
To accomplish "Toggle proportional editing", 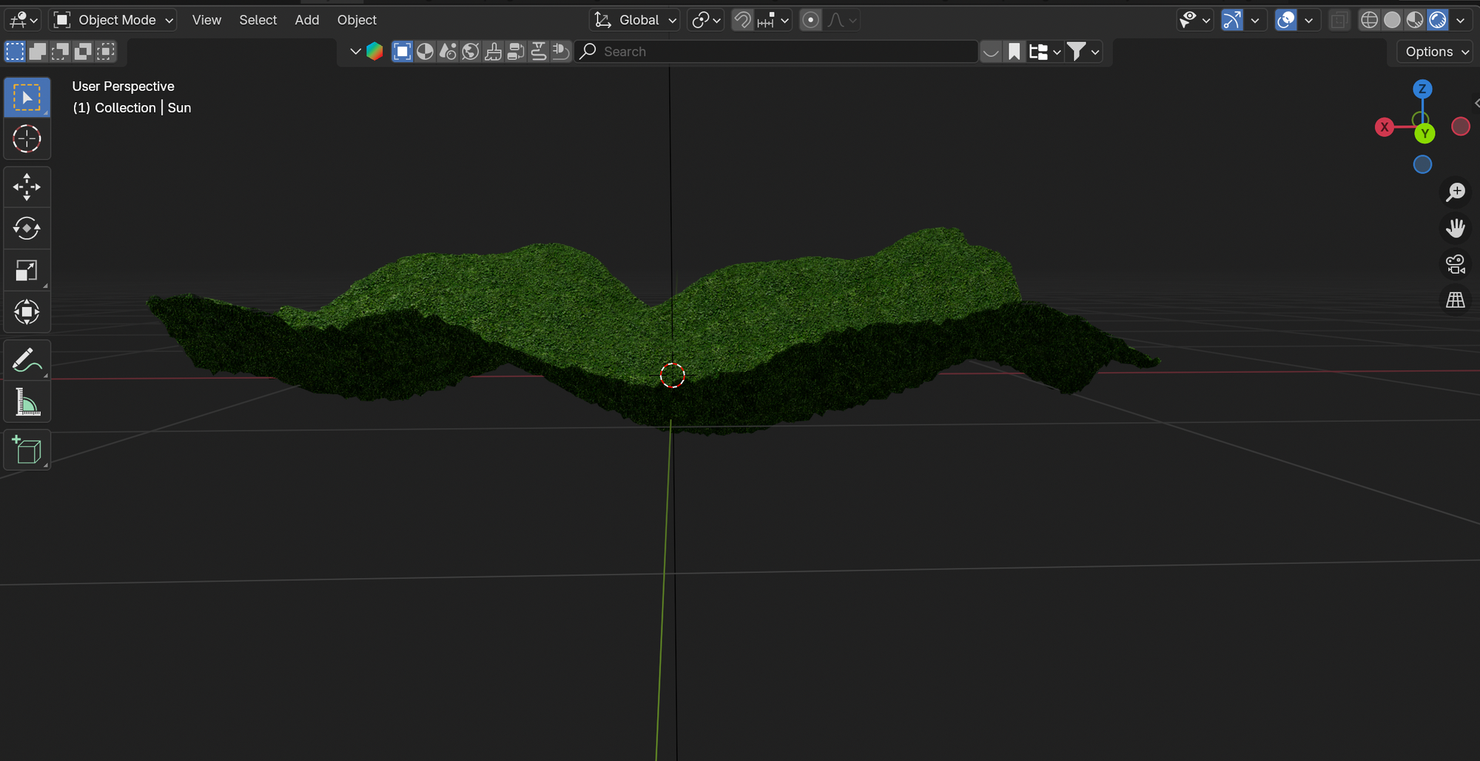I will coord(810,20).
